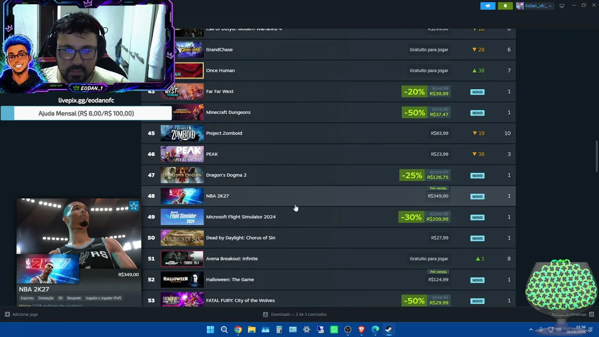Open Project Zomboid from the list
Image resolution: width=599 pixels, height=337 pixels.
(x=329, y=133)
